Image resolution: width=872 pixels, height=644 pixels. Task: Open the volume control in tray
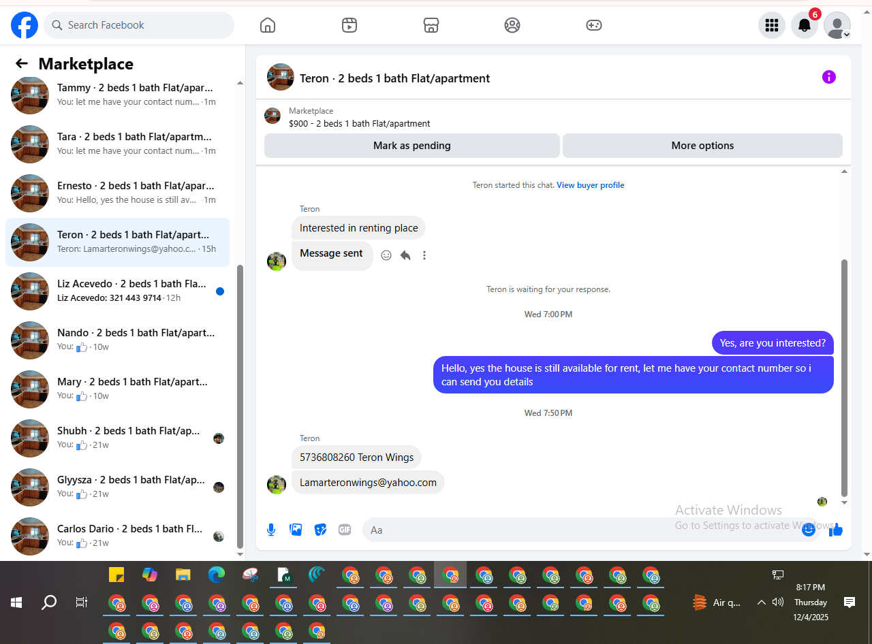[x=778, y=602]
